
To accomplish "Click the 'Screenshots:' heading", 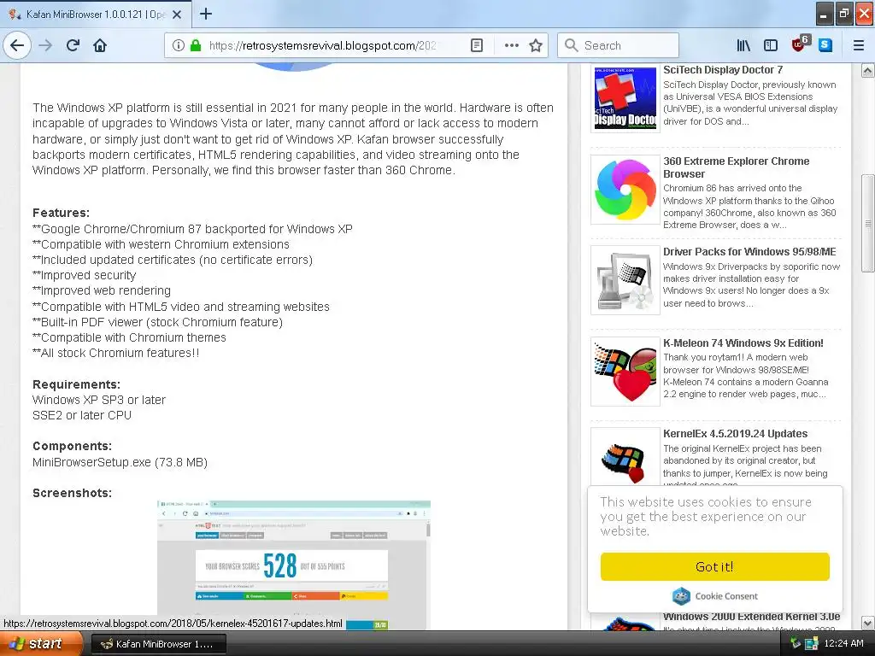I will (x=72, y=493).
